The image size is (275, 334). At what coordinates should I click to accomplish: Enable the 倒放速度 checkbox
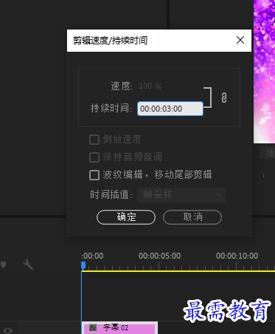pyautogui.click(x=94, y=140)
